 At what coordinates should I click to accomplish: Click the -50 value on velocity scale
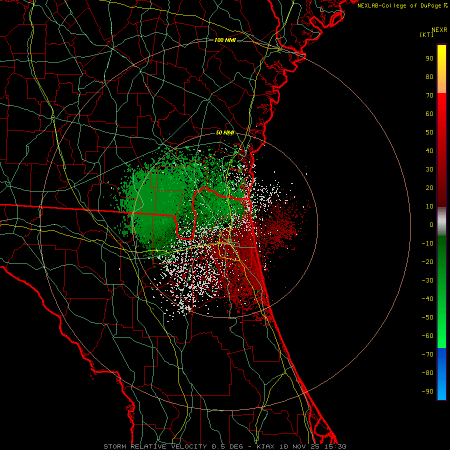point(427,317)
